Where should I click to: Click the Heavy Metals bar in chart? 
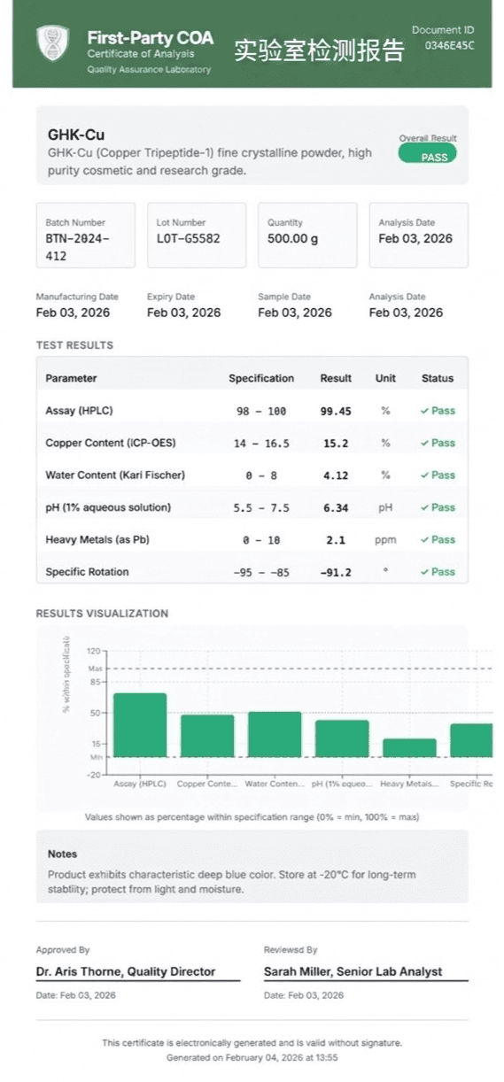[x=409, y=748]
